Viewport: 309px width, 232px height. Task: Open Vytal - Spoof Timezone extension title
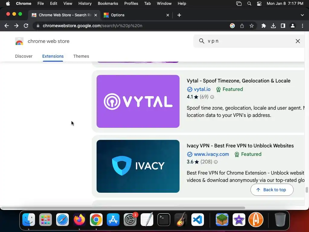point(238,81)
